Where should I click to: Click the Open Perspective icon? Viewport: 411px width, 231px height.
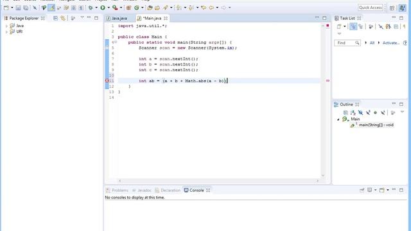392,8
